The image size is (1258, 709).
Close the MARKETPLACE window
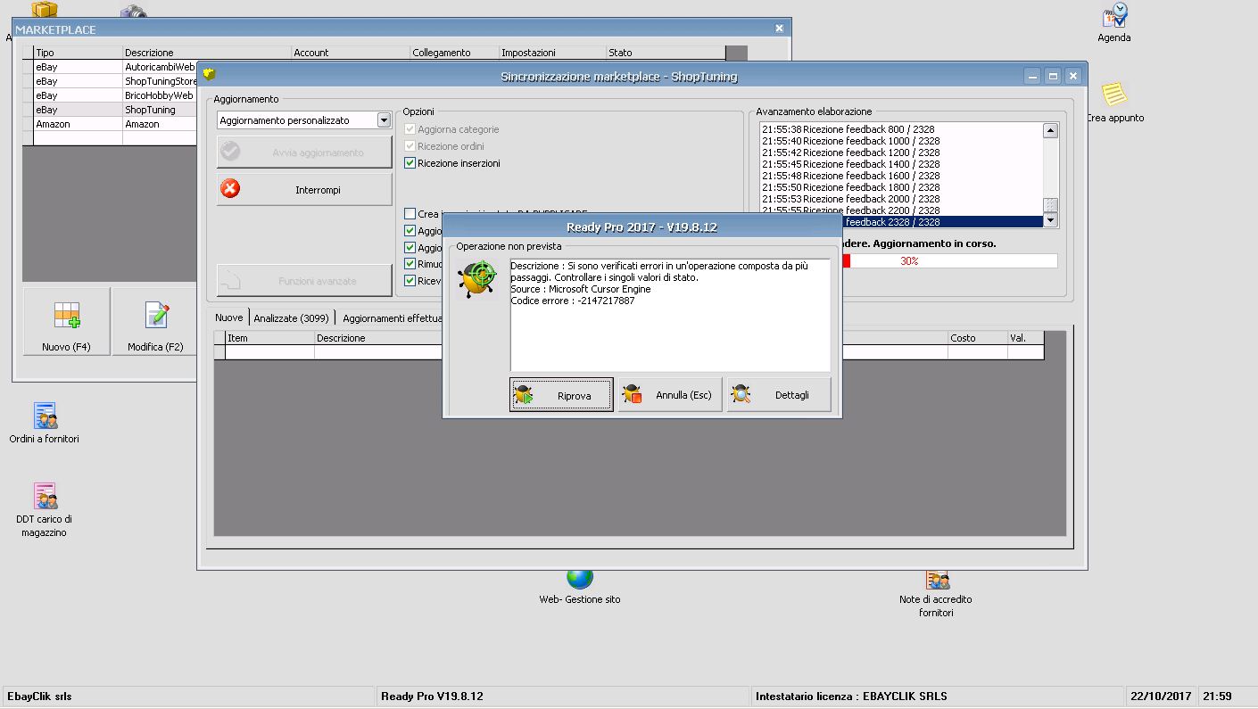point(779,29)
